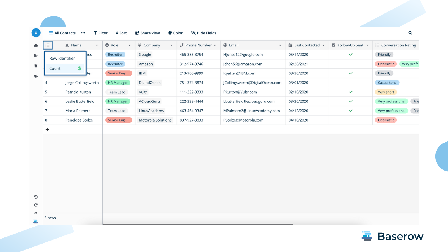Open the All Contacts view switcher
The width and height of the screenshot is (448, 252).
[x=62, y=33]
